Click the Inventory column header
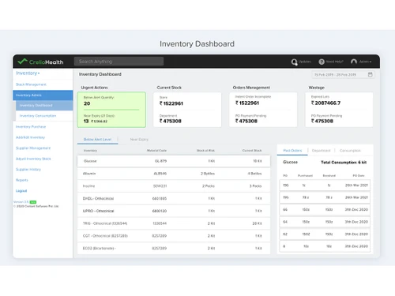This screenshot has height=296, width=395. click(x=90, y=151)
